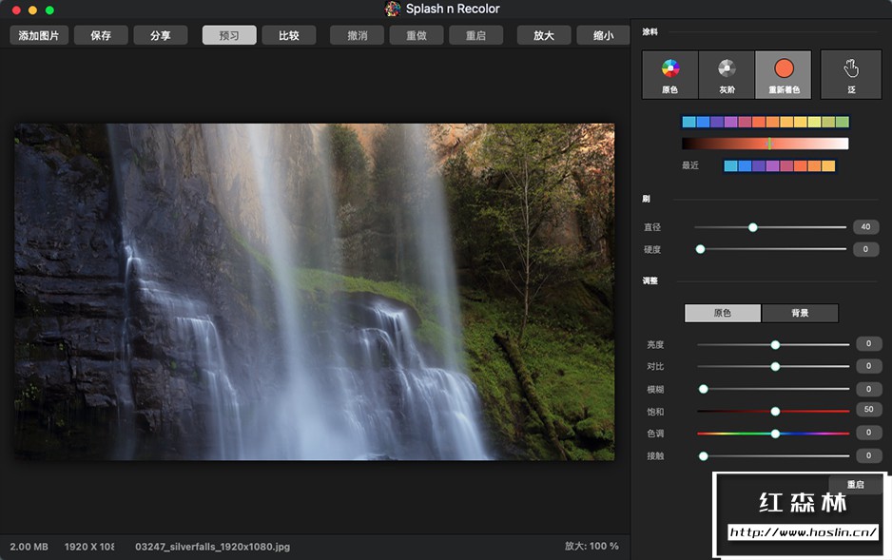Pick the green swatch ending the top palette
The image size is (892, 560).
tap(843, 122)
